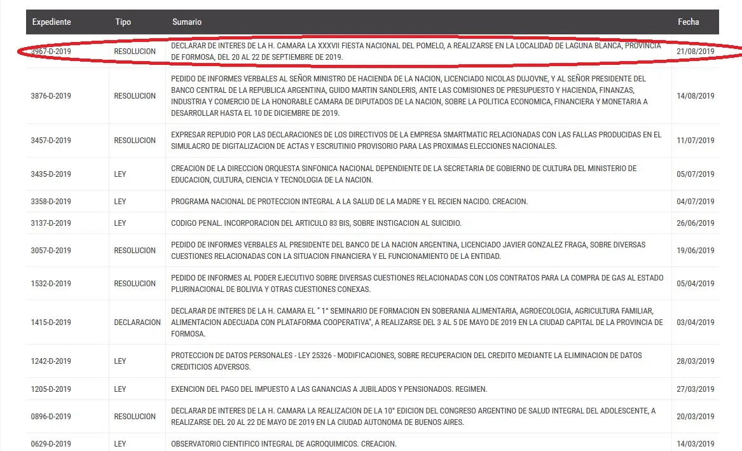Click the Codigo Penal articulo 83 bis summary

316,223
